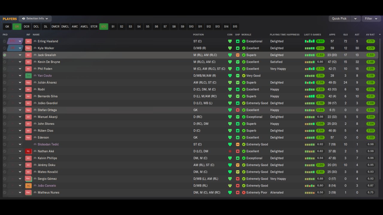Screen dimensions: 383x215
Task: Click Erling Haaland's morale arrow icon
Action: [244, 41]
